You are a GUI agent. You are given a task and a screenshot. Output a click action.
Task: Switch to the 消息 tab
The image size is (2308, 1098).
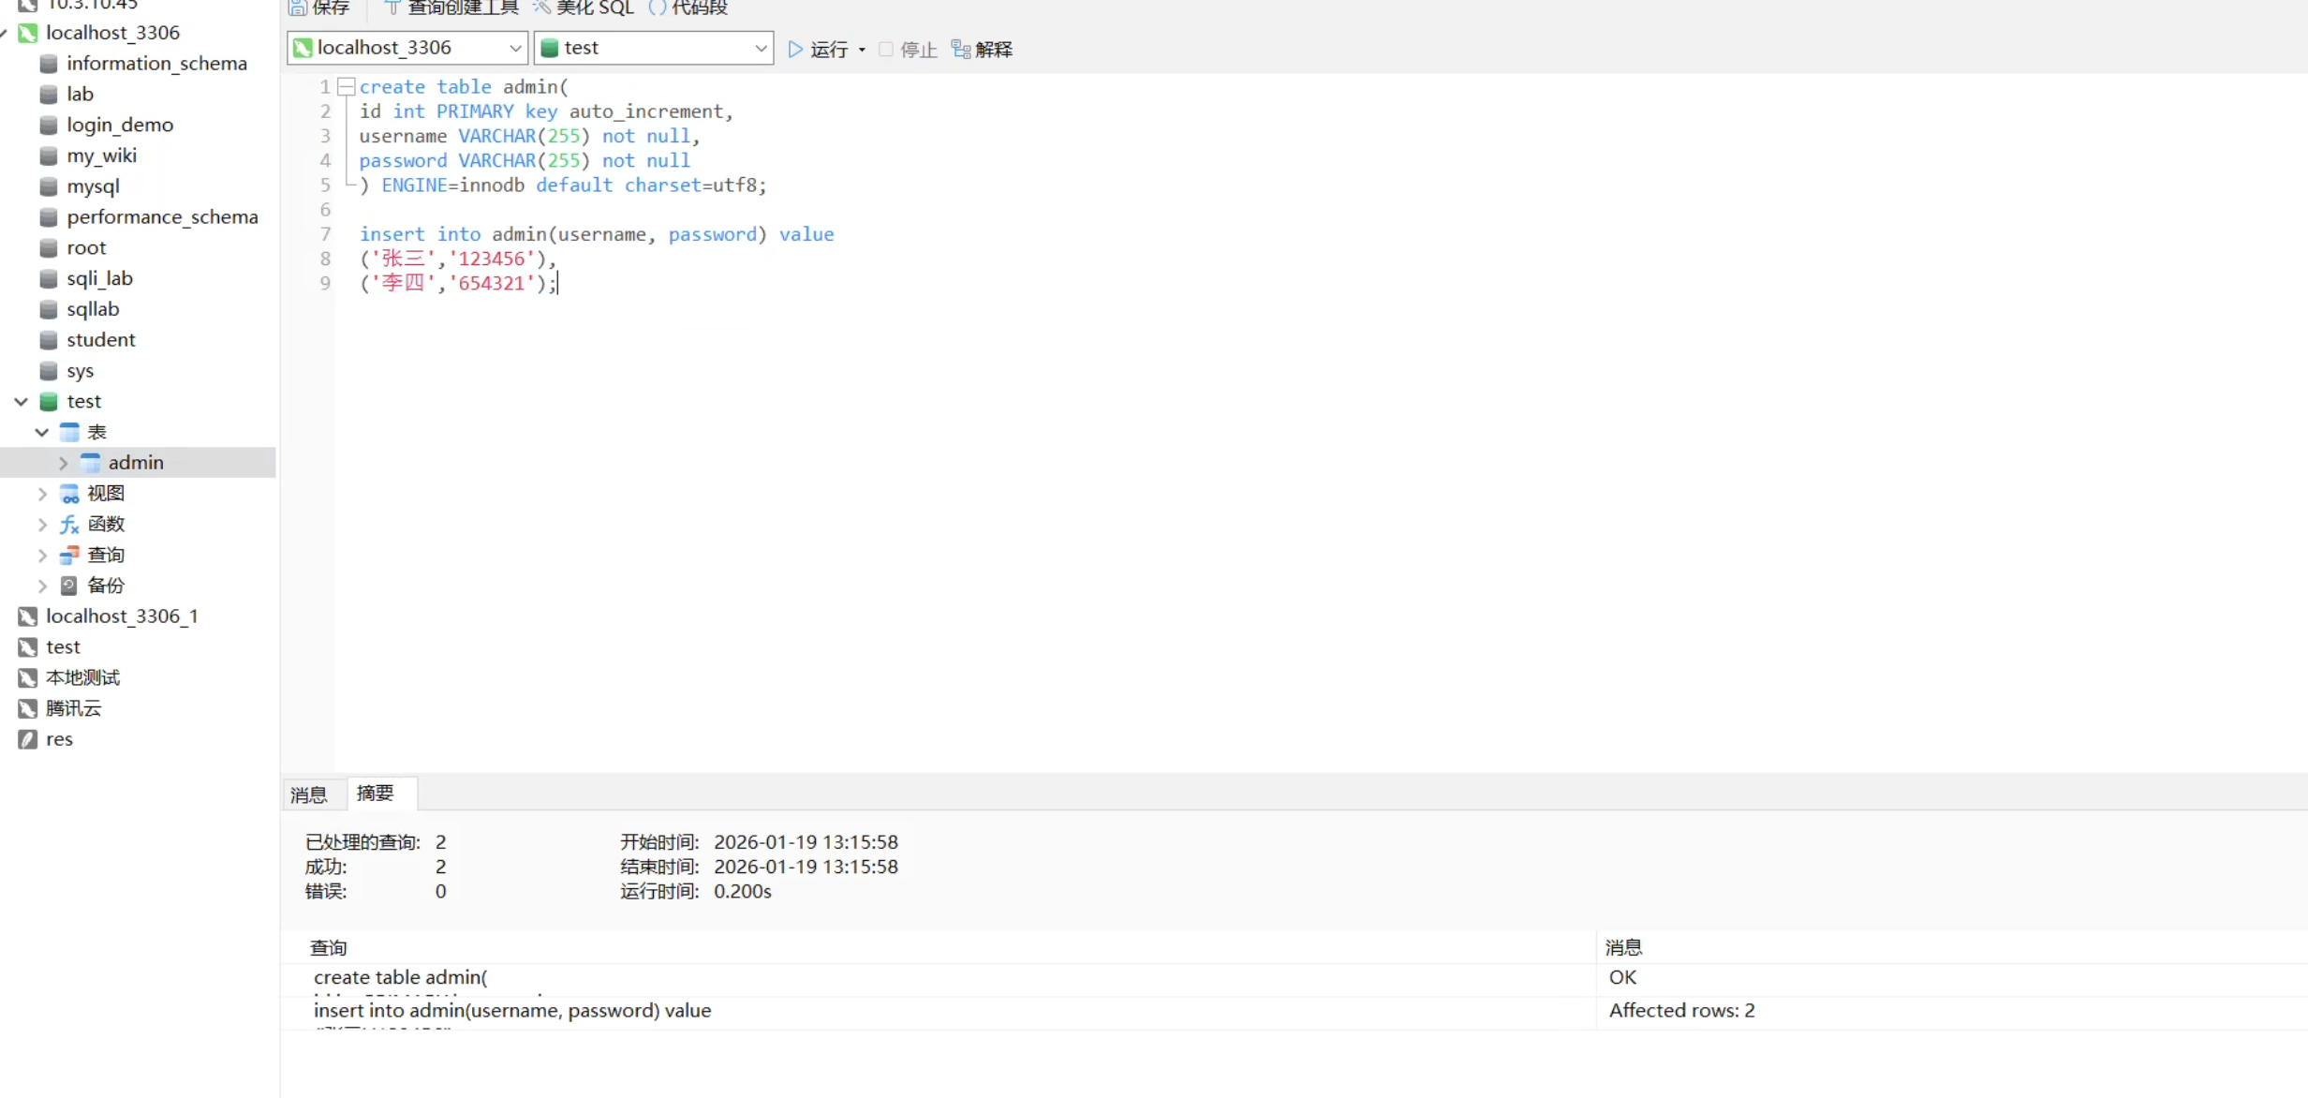[x=308, y=794]
